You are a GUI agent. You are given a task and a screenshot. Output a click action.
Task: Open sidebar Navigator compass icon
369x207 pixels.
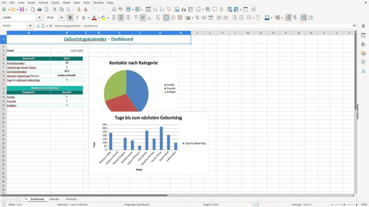(363, 62)
